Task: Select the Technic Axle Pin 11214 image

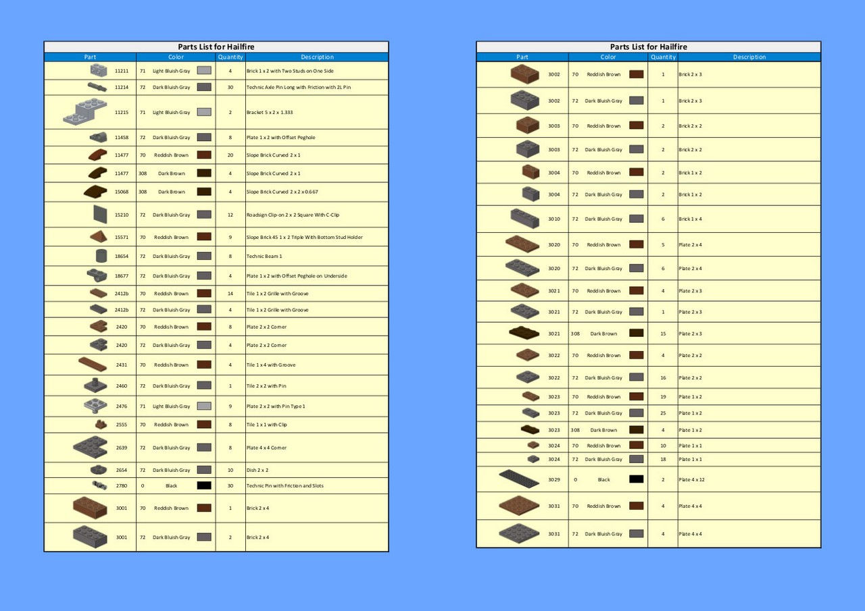Action: coord(97,87)
